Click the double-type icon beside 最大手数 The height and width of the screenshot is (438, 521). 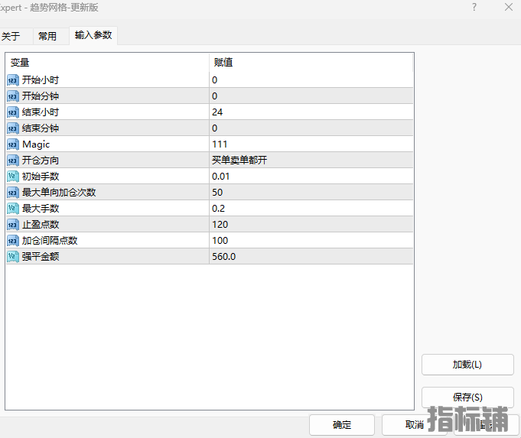[x=13, y=209]
